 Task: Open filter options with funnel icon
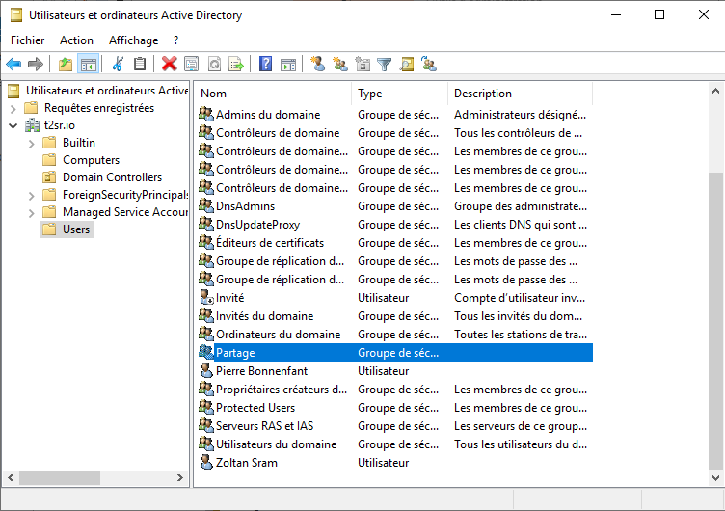[385, 64]
